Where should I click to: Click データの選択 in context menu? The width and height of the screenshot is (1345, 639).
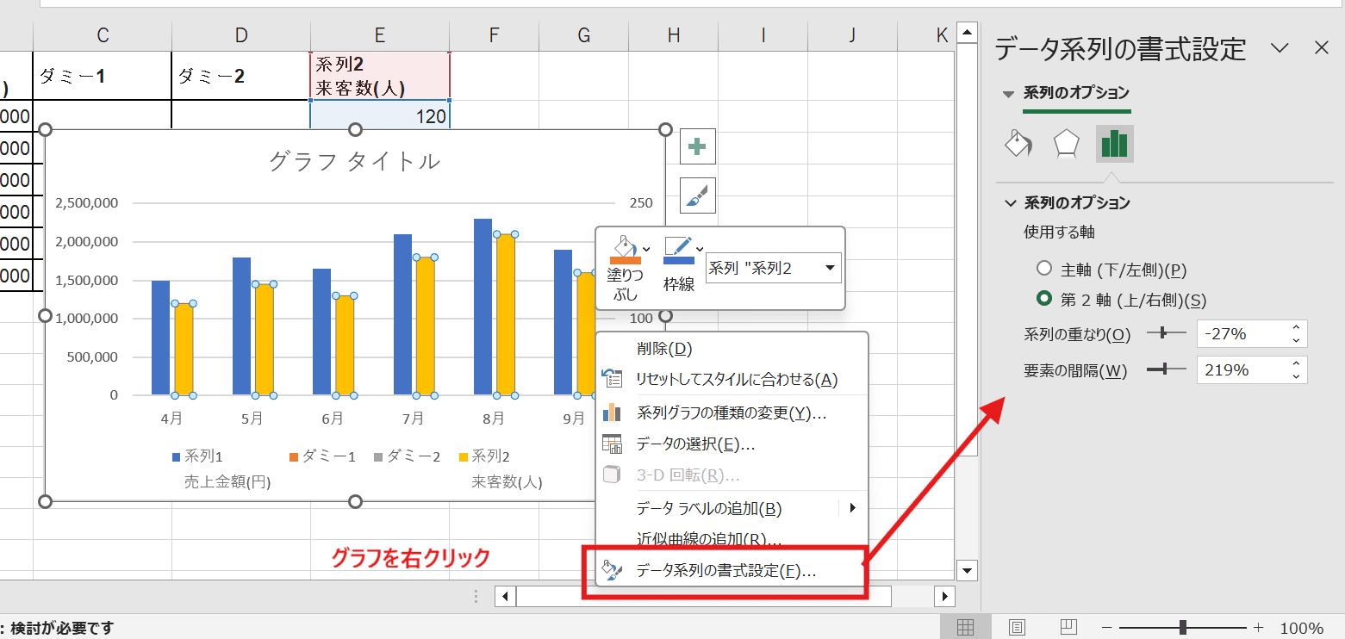695,444
